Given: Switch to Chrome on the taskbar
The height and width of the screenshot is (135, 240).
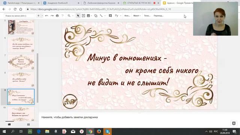Looking at the screenshot, I should coord(90,132).
